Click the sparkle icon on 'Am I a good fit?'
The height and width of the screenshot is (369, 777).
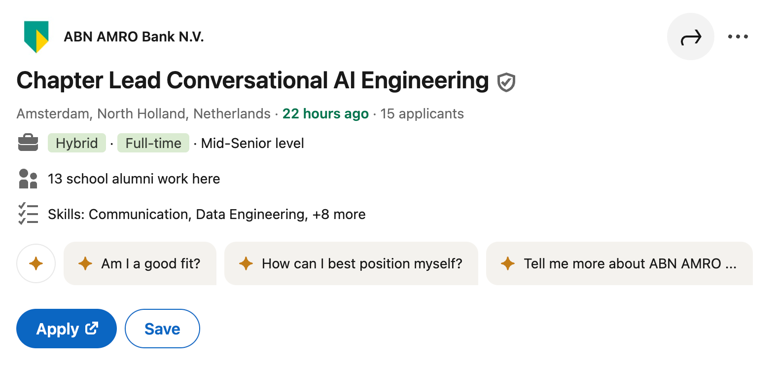point(86,263)
